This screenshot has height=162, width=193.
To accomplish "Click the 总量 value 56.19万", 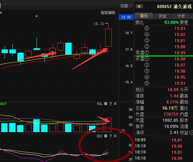I will point(170,108).
